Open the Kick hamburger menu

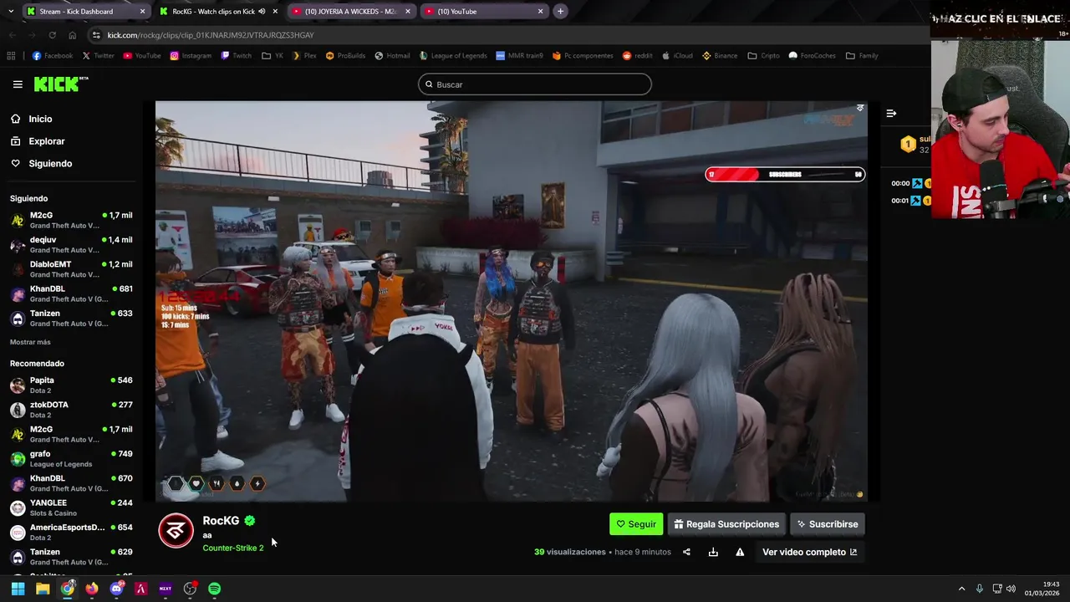18,84
